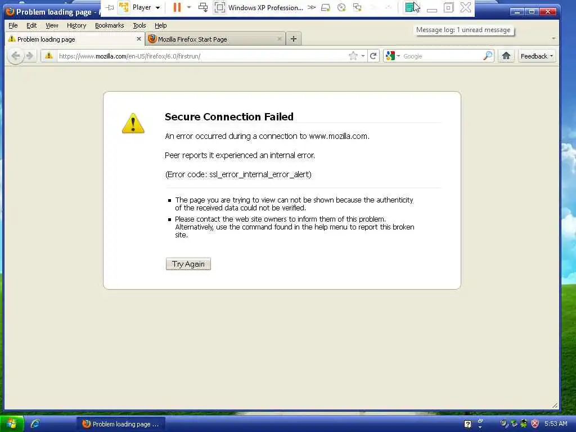Click the red security shield tray icon

coord(535,424)
